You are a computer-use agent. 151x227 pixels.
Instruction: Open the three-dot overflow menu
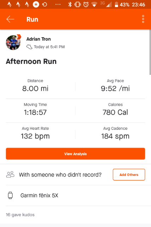tap(143, 19)
